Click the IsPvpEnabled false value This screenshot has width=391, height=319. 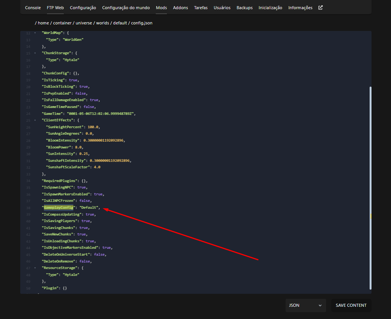click(x=81, y=93)
